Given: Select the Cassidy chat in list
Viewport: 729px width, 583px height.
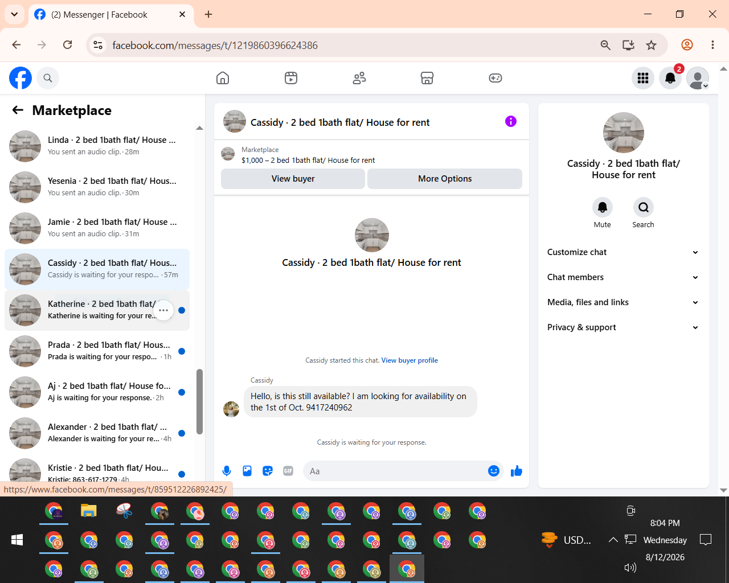Looking at the screenshot, I should tap(97, 269).
